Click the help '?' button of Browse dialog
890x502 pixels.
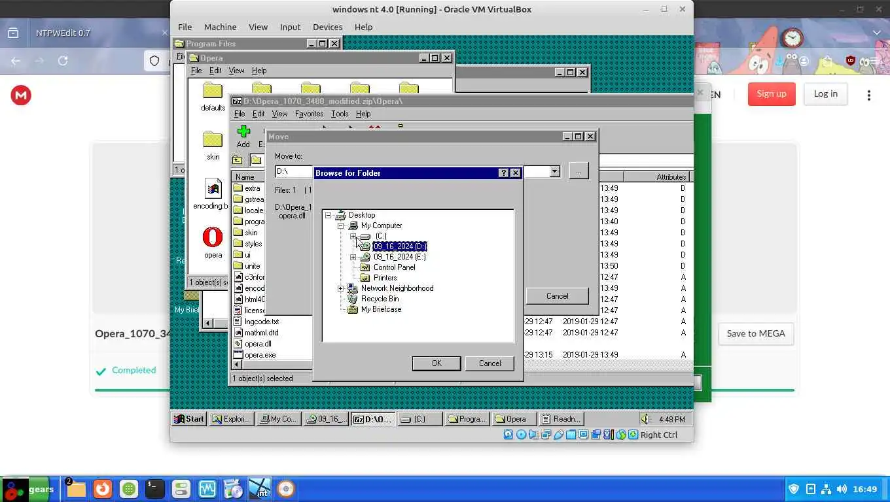click(503, 173)
